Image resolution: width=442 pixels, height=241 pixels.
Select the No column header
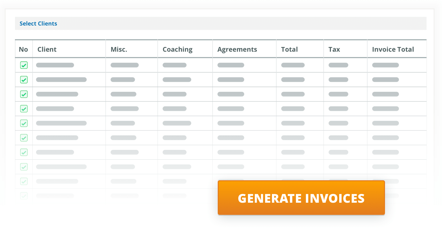tap(23, 49)
